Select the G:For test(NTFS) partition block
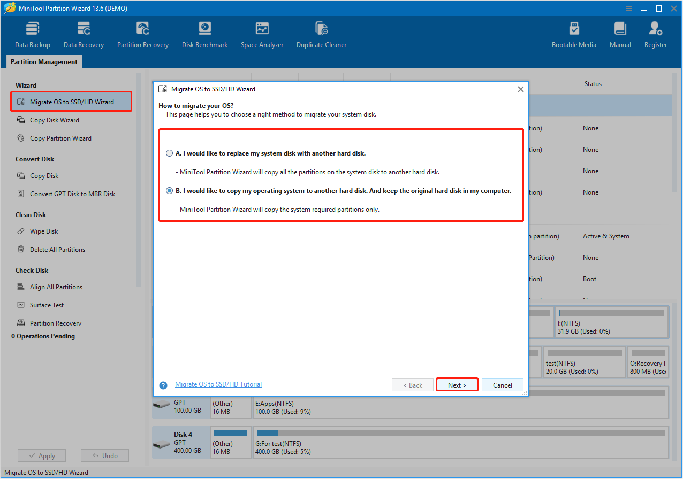The height and width of the screenshot is (479, 683). [x=461, y=443]
